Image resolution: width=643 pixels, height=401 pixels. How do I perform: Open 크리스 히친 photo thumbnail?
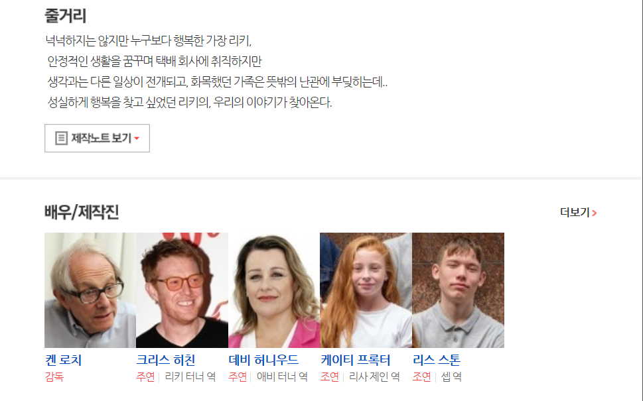click(182, 290)
